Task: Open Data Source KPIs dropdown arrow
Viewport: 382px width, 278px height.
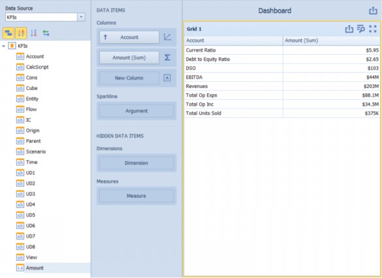Action: (81, 17)
